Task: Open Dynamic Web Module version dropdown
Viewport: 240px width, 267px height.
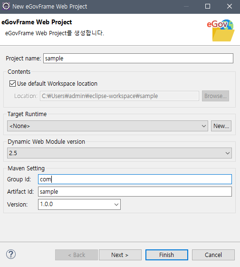Action: click(119, 153)
